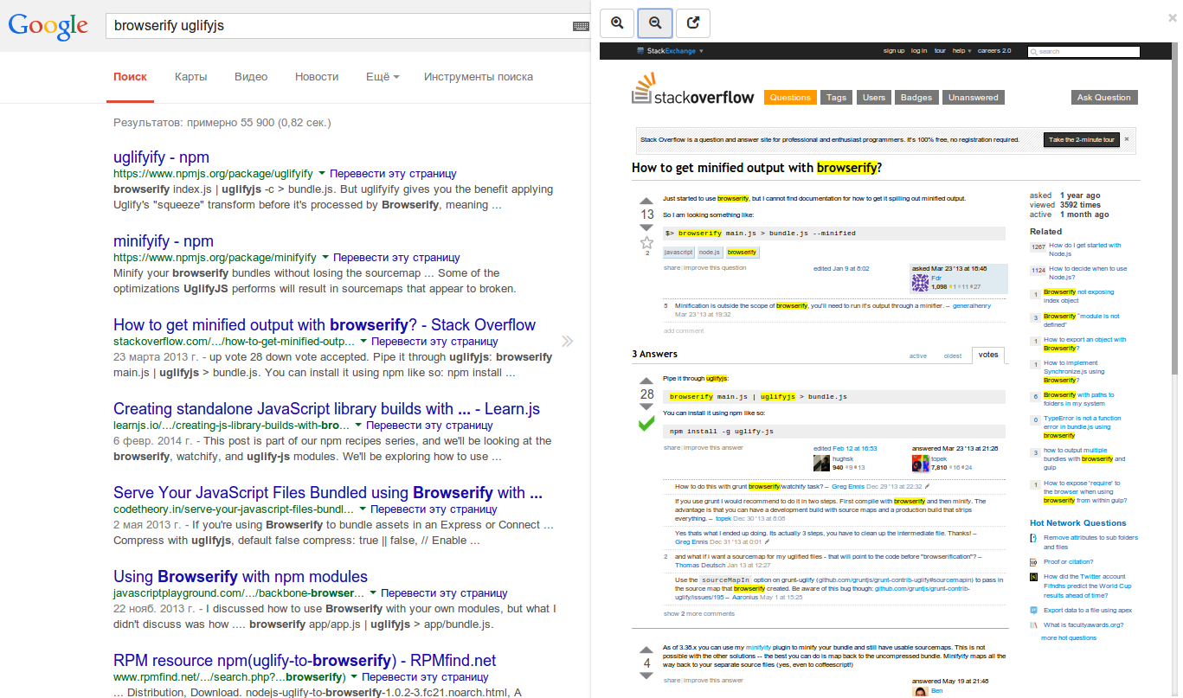Select the Поиск search tab
This screenshot has width=1183, height=698.
pos(130,77)
